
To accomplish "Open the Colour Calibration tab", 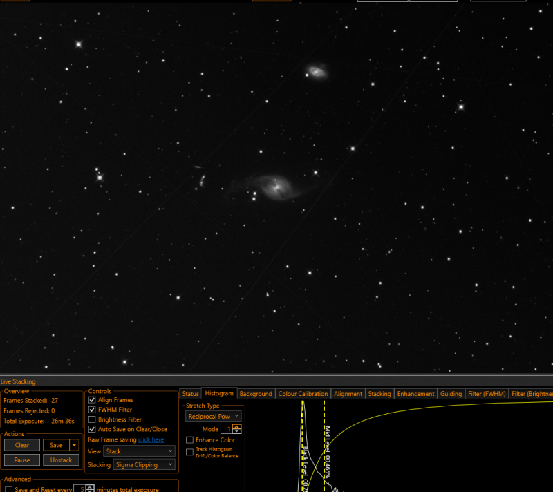I will [x=303, y=394].
